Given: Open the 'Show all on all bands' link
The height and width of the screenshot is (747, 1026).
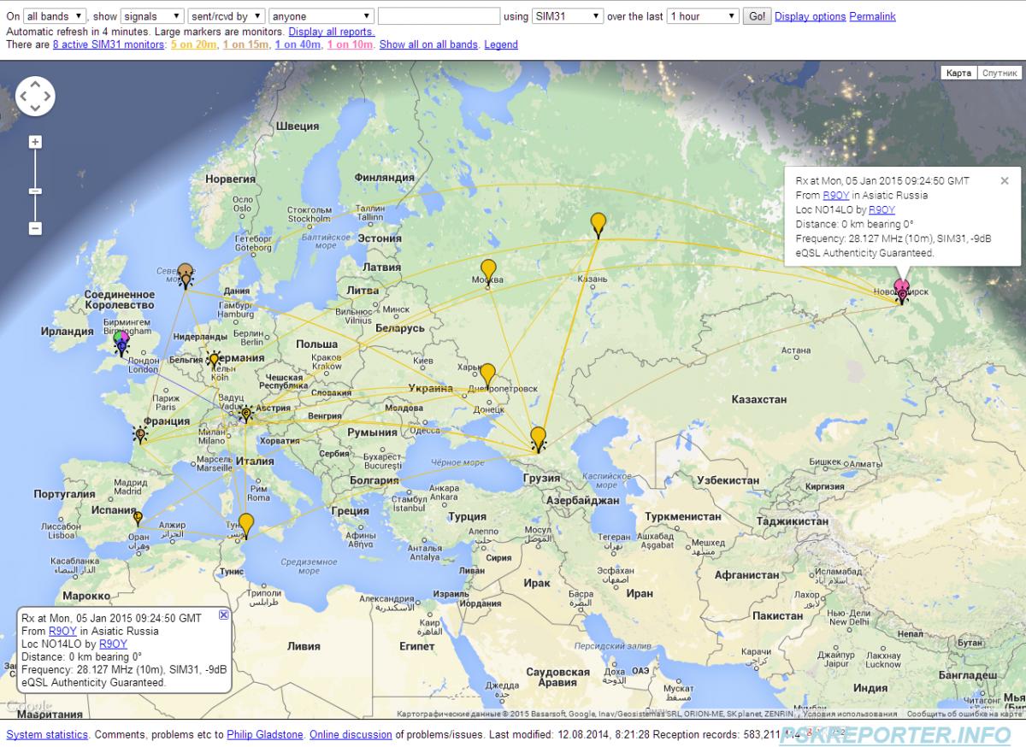Looking at the screenshot, I should (428, 44).
